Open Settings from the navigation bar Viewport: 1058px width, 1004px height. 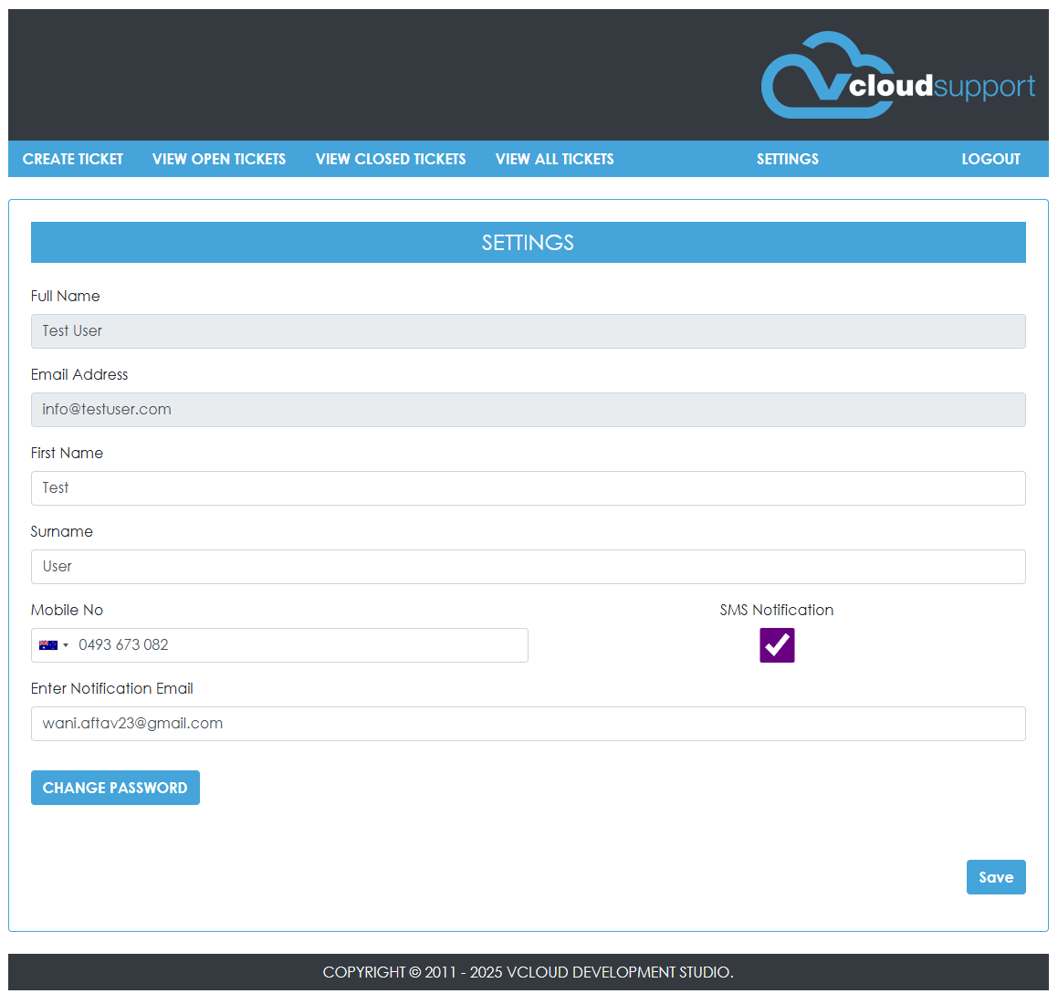(x=787, y=159)
